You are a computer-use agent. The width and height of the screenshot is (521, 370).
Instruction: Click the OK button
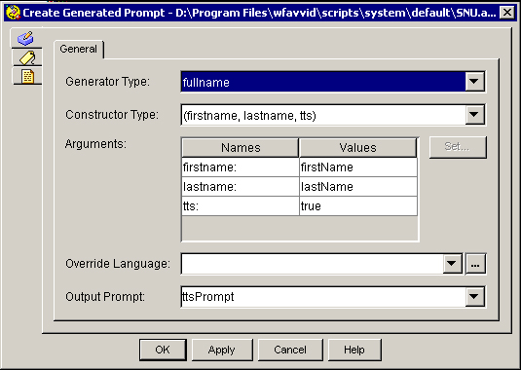163,350
